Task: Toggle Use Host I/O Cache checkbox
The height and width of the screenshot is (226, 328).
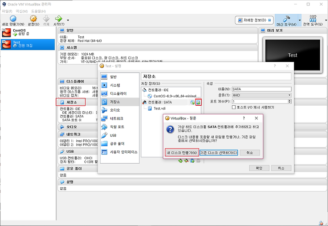Action: coord(234,108)
